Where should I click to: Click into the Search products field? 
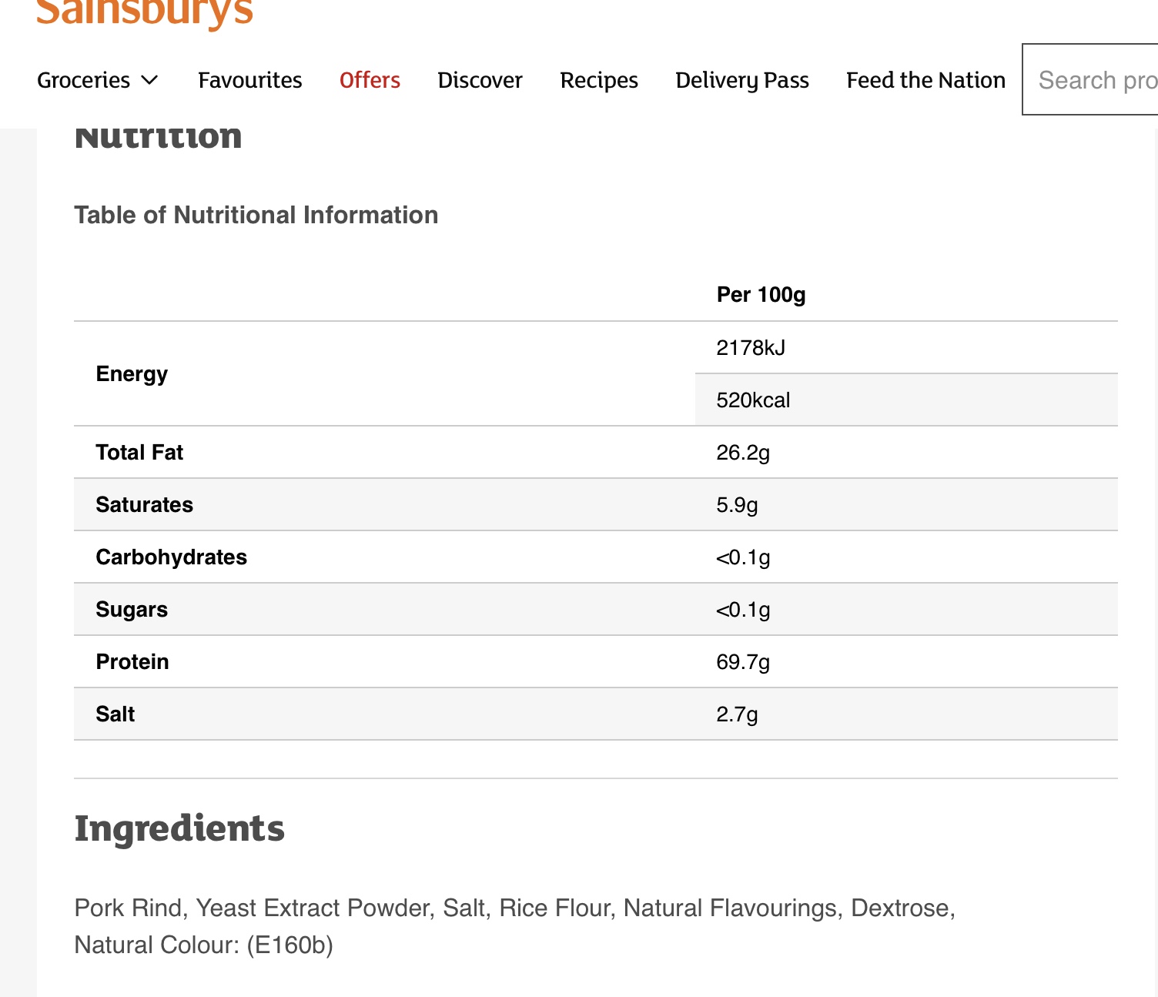coord(1090,79)
